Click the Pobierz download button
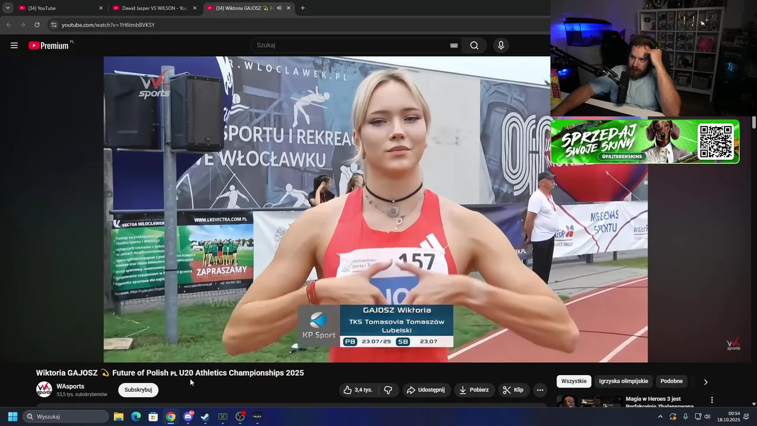 tap(474, 390)
